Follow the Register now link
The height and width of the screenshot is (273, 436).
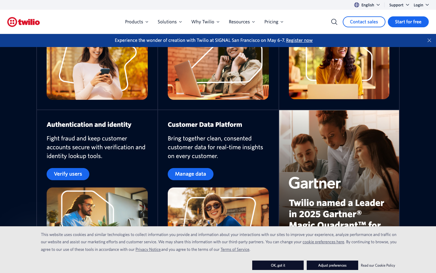299,40
